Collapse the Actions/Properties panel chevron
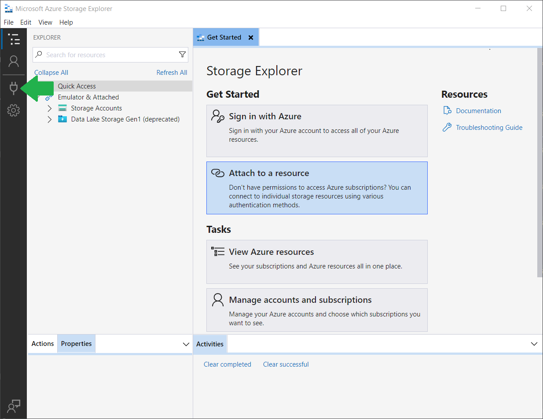Viewport: 543px width, 419px height. click(186, 344)
